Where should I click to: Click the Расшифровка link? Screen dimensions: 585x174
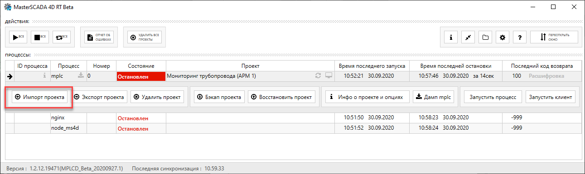click(546, 76)
